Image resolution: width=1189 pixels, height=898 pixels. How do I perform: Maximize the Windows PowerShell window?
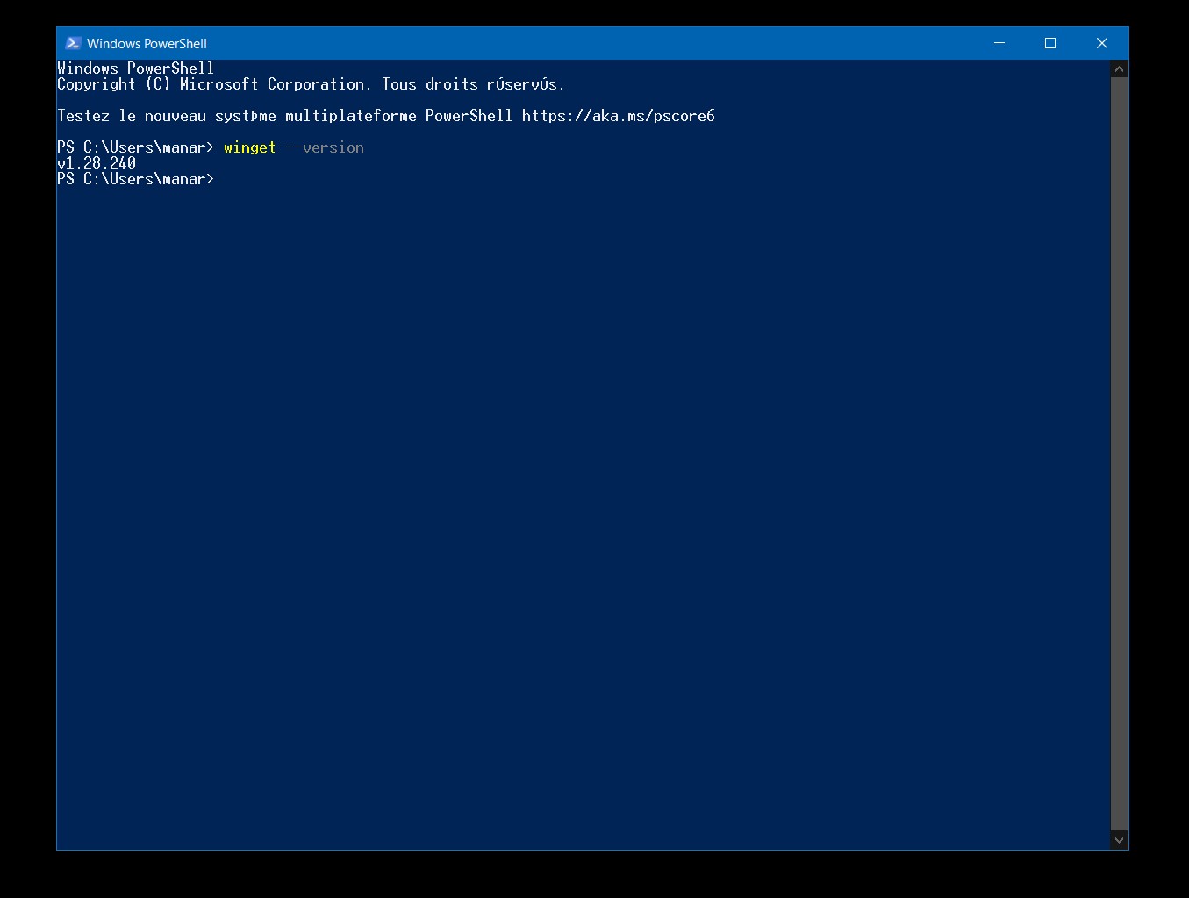coord(1050,43)
